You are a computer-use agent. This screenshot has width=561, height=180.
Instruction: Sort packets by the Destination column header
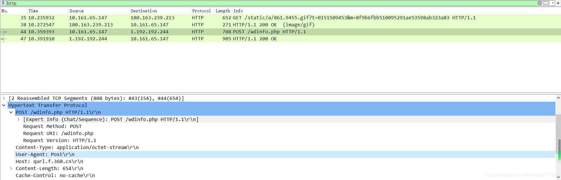[160, 11]
